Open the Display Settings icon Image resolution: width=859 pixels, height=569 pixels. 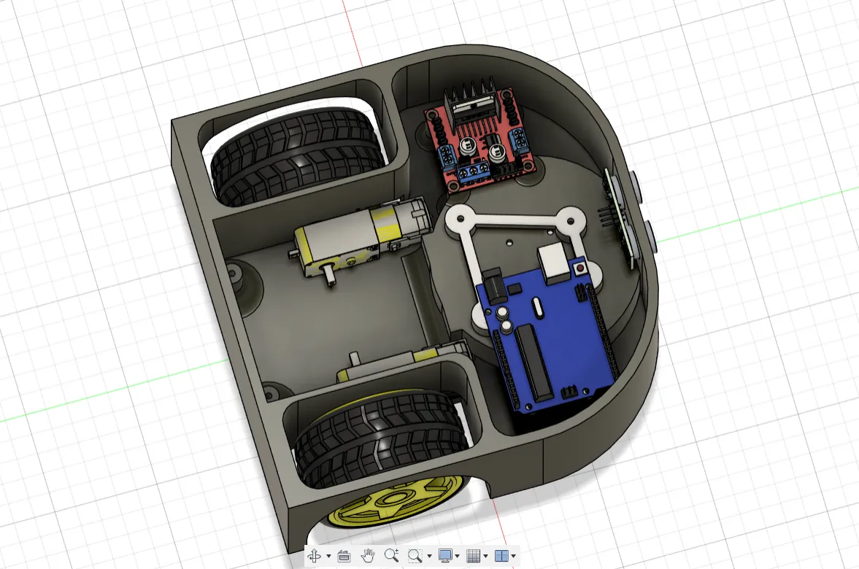point(447,556)
